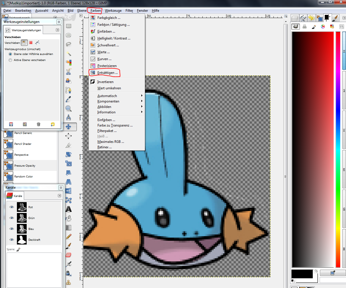Expand the Automatisch submenu

tap(117, 96)
